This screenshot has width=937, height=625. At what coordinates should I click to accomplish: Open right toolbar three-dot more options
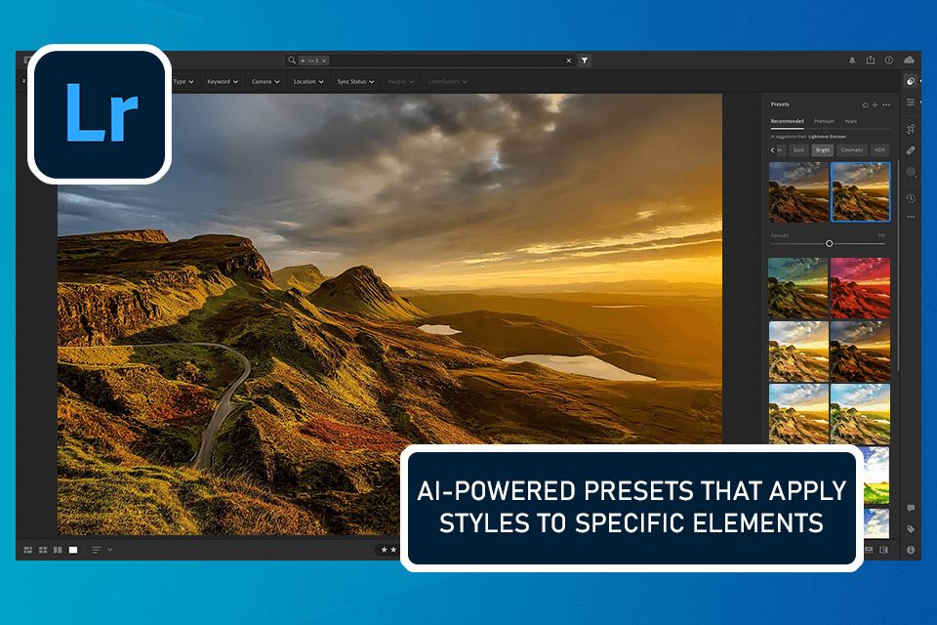click(x=911, y=217)
